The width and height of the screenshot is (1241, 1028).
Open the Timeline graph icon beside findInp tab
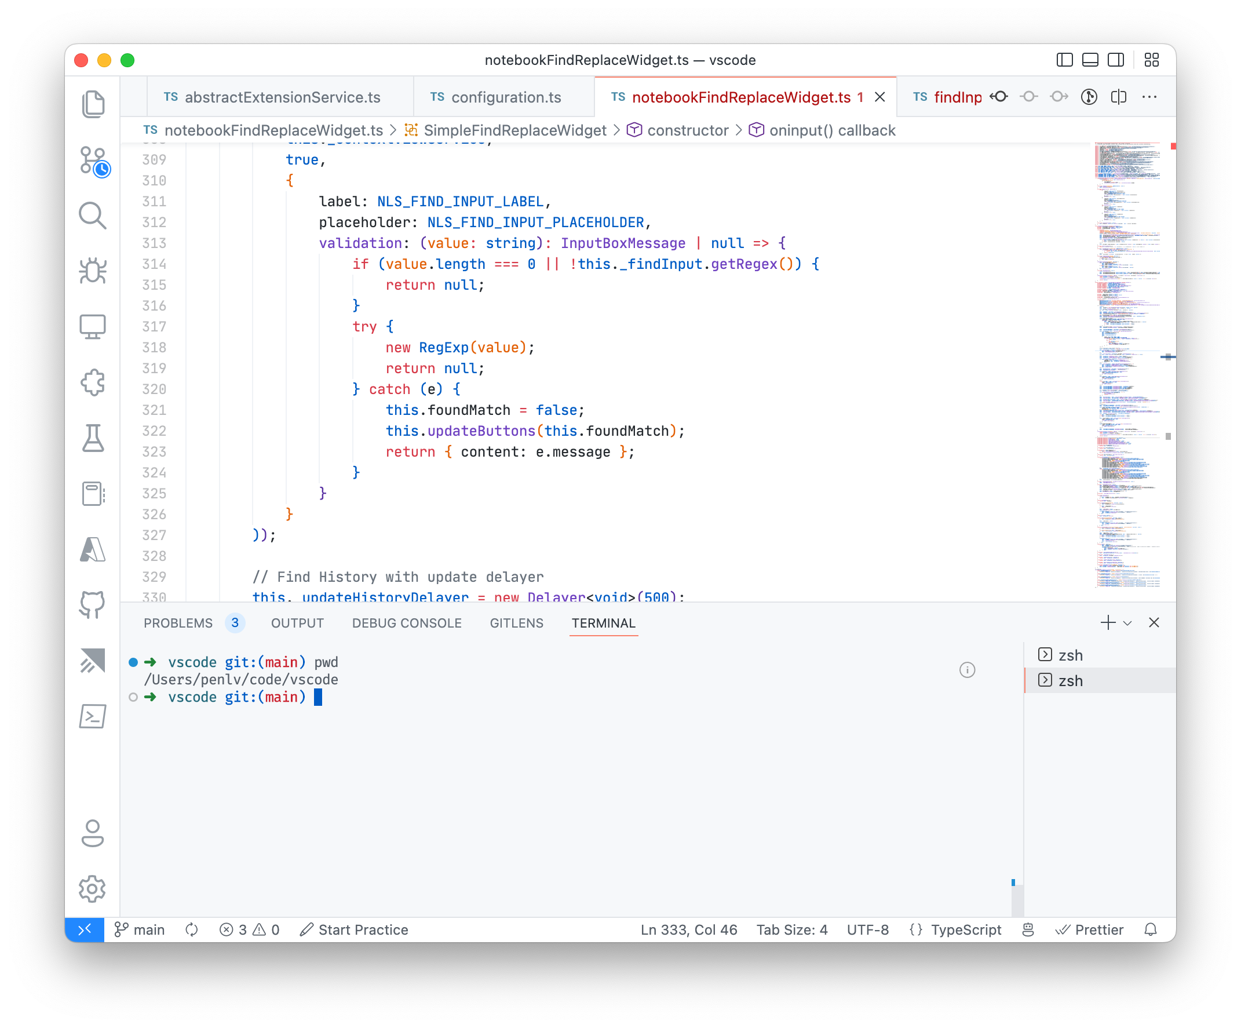(x=1089, y=97)
